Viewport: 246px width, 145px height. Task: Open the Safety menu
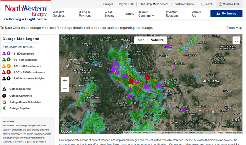click(x=130, y=14)
